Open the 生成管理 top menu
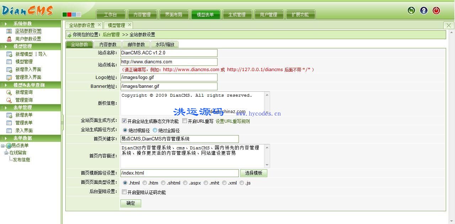The width and height of the screenshot is (455, 224). click(237, 15)
